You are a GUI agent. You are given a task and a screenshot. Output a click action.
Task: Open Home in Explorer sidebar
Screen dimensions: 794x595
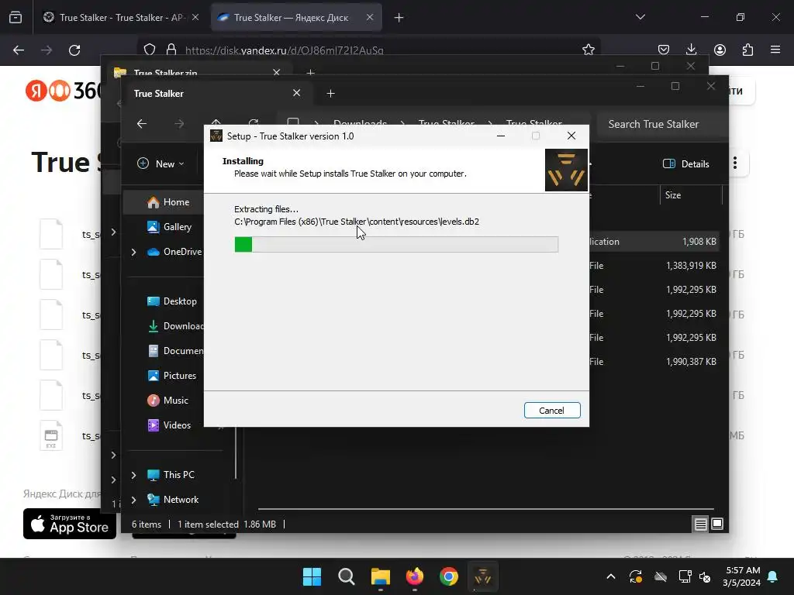pyautogui.click(x=168, y=202)
